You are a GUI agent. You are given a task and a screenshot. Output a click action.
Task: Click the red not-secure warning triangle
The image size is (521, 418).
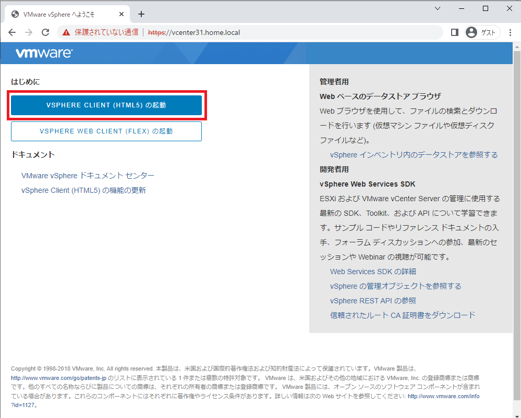click(x=66, y=32)
